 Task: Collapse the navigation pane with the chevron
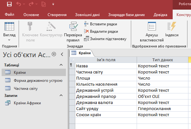[x=62, y=54]
